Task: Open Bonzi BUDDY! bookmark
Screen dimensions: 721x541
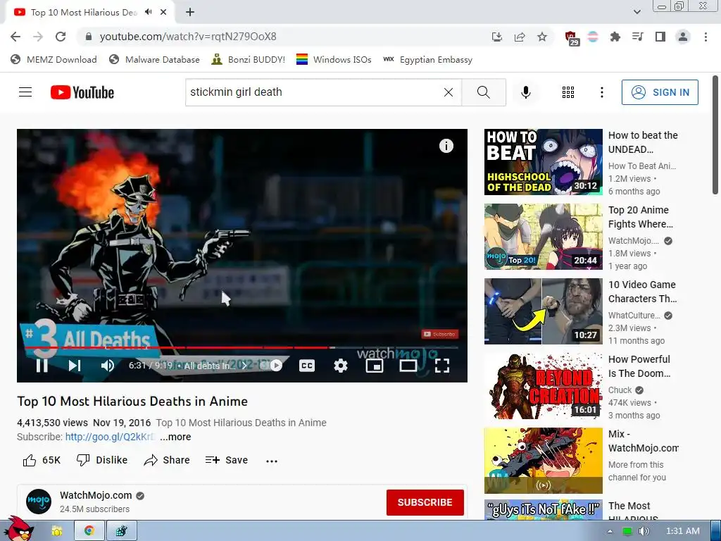Action: coord(249,59)
